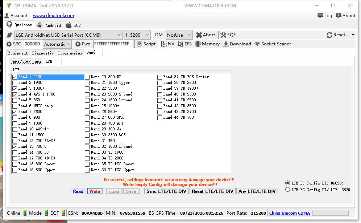Image resolution: width=361 pixels, height=223 pixels.
Task: Open the Socket Scaner wifi icon
Action: (257, 44)
